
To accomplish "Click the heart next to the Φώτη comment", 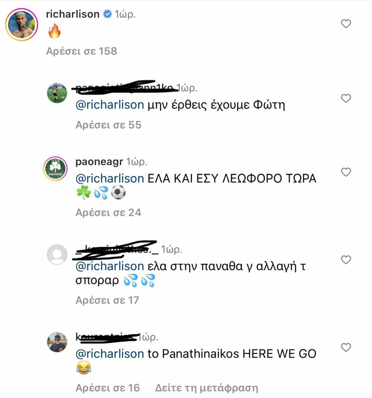I will coord(345,98).
